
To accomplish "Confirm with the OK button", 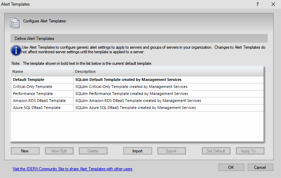I will pos(231,167).
